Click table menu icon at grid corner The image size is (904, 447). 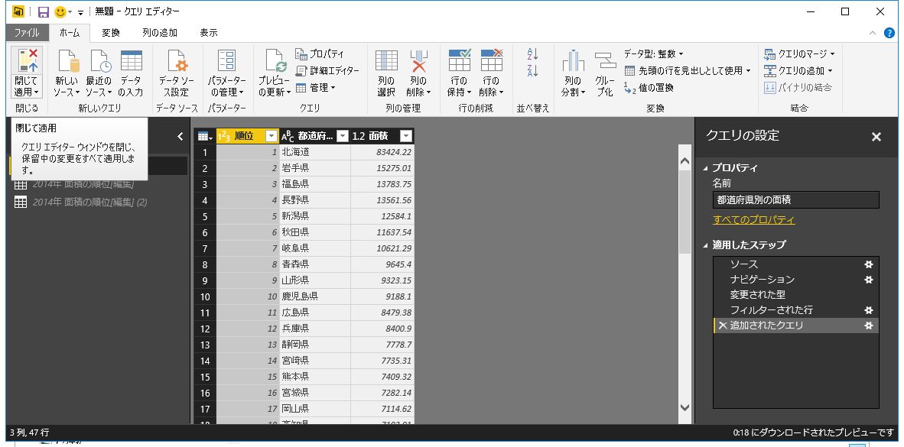click(x=205, y=137)
